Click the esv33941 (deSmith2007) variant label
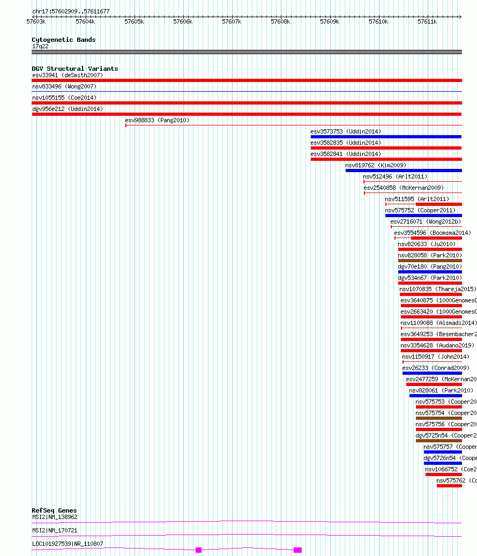This screenshot has width=477, height=556. (x=68, y=75)
